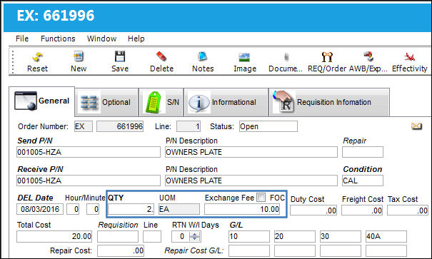The image size is (432, 259).
Task: Switch to the S/N tab
Action: point(161,103)
